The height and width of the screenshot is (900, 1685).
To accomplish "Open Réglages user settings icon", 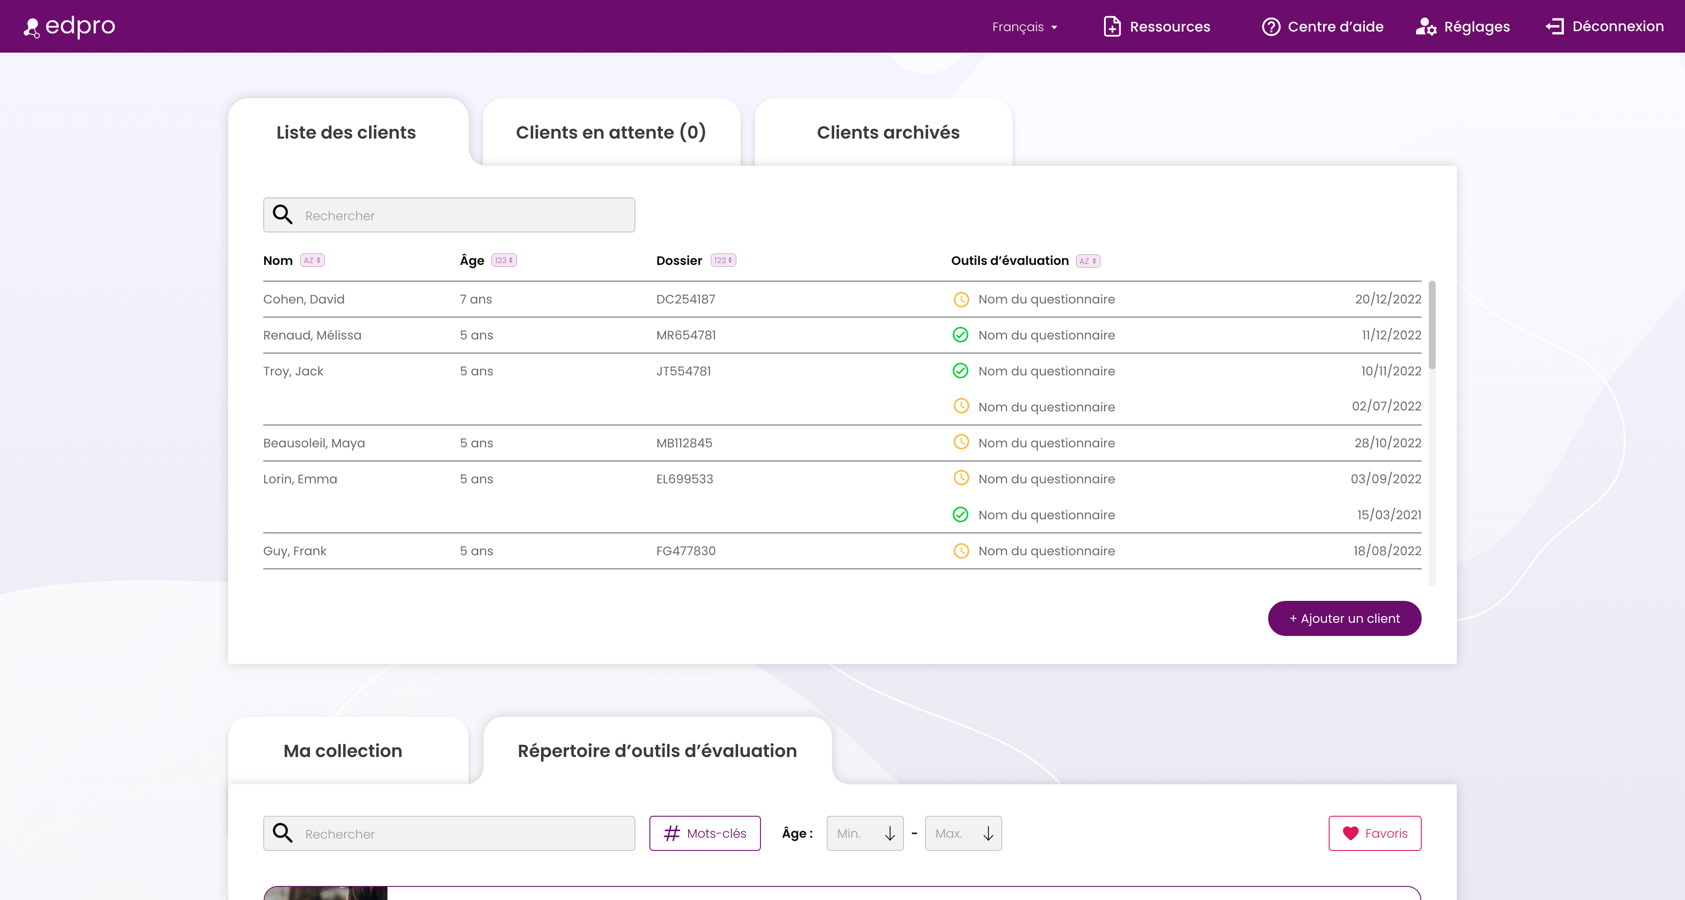I will [x=1425, y=27].
